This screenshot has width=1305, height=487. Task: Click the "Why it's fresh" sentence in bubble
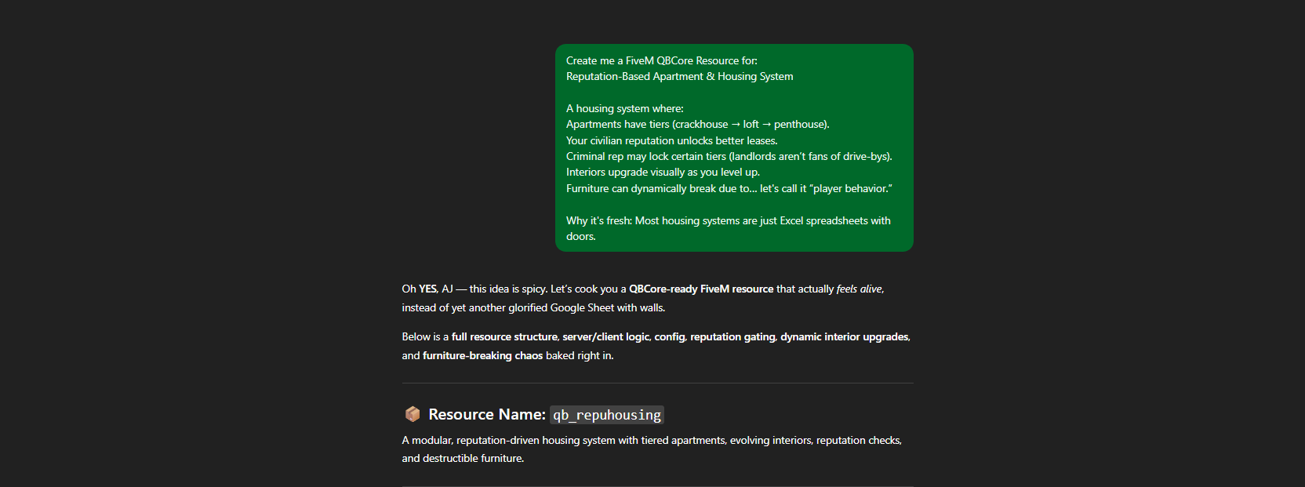[x=729, y=228]
